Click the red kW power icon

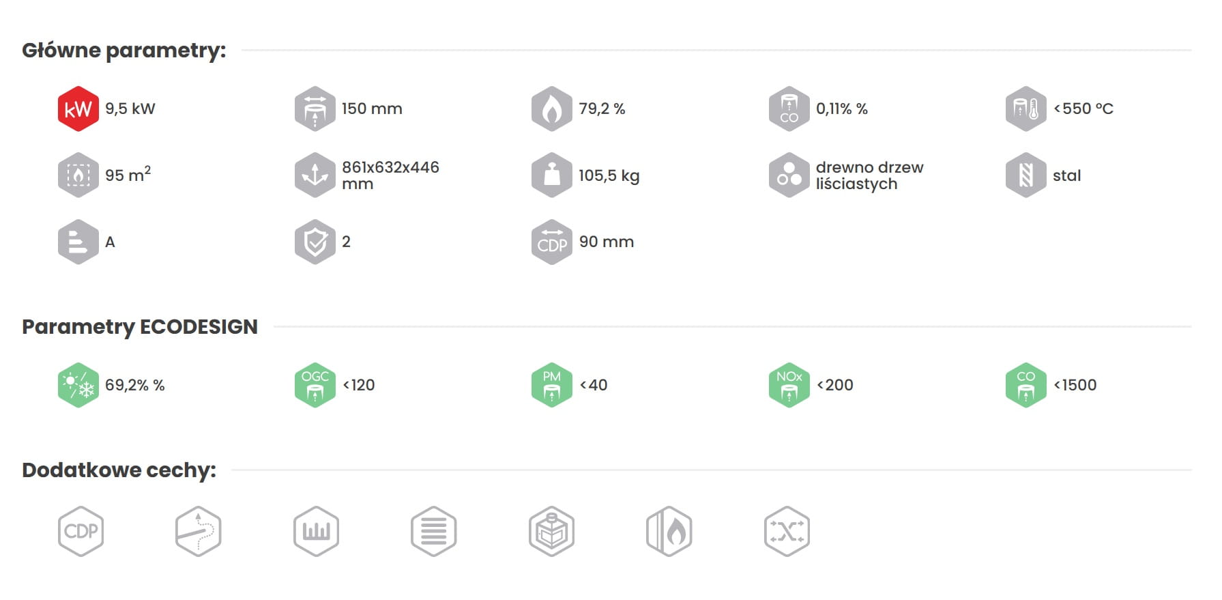(78, 109)
